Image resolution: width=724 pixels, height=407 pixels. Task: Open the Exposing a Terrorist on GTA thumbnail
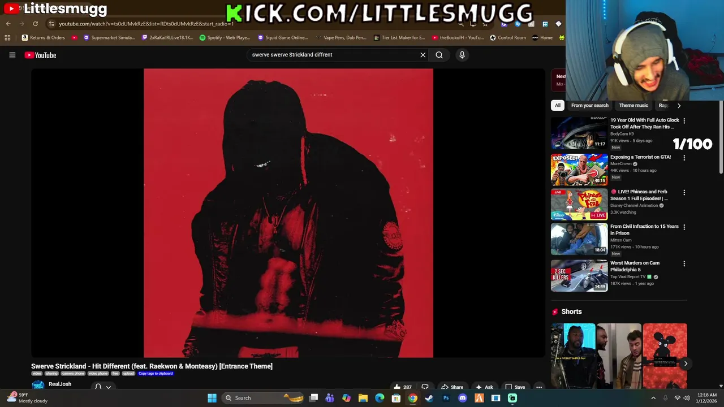click(579, 170)
